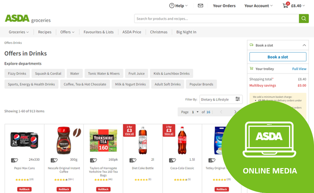Go to the ASDA groceries logo home

[x=28, y=19]
